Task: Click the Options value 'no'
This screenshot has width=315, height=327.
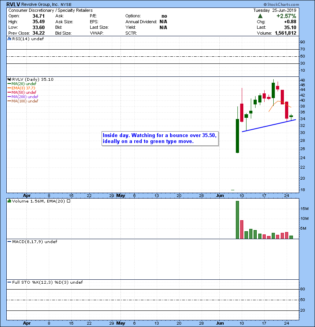Action: pos(164,16)
